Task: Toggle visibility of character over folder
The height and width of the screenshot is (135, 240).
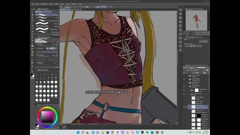Action: pos(184,79)
